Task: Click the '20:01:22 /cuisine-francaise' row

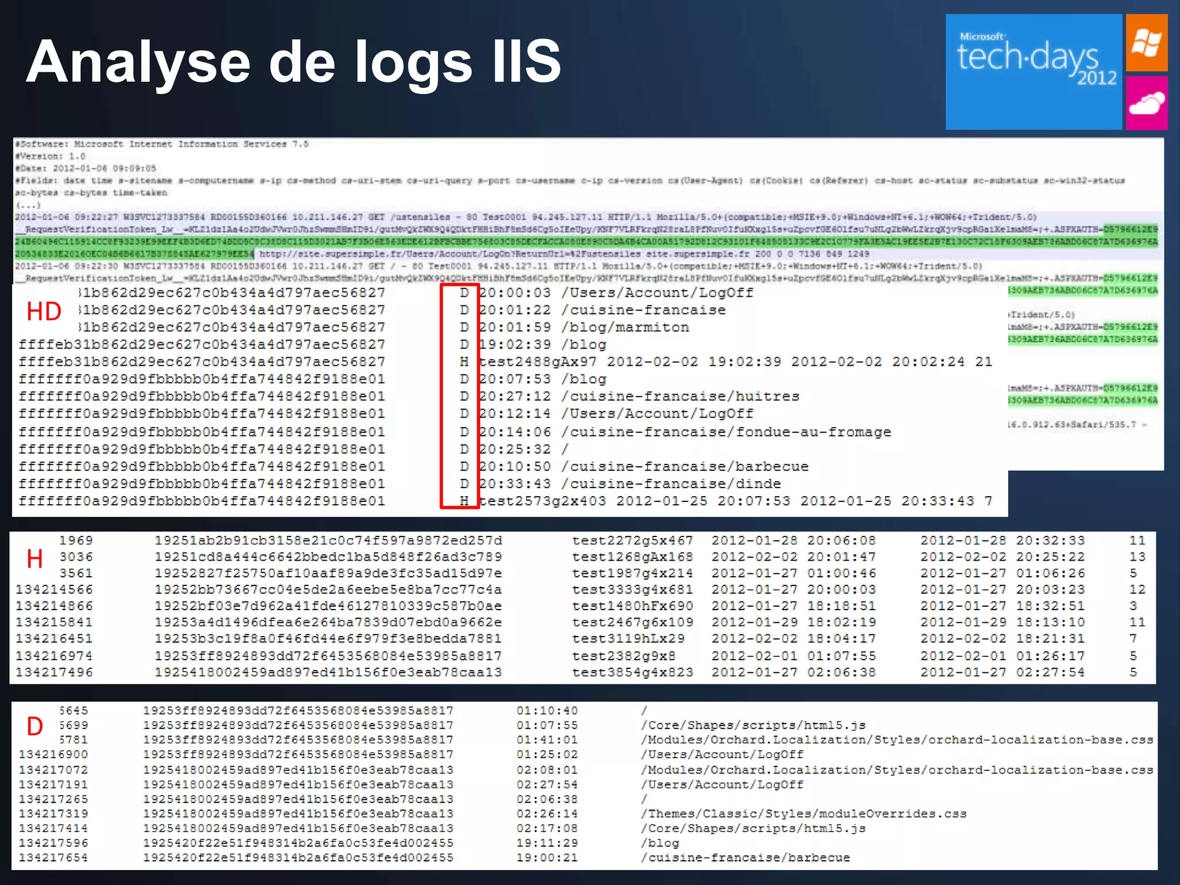Action: [x=603, y=310]
